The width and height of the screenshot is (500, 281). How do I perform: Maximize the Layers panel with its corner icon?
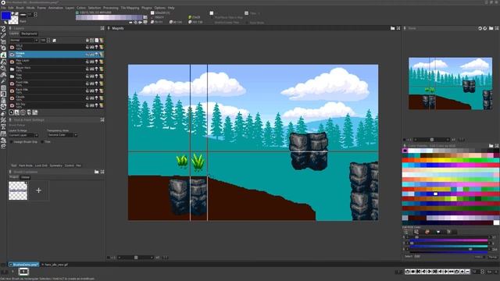click(102, 28)
